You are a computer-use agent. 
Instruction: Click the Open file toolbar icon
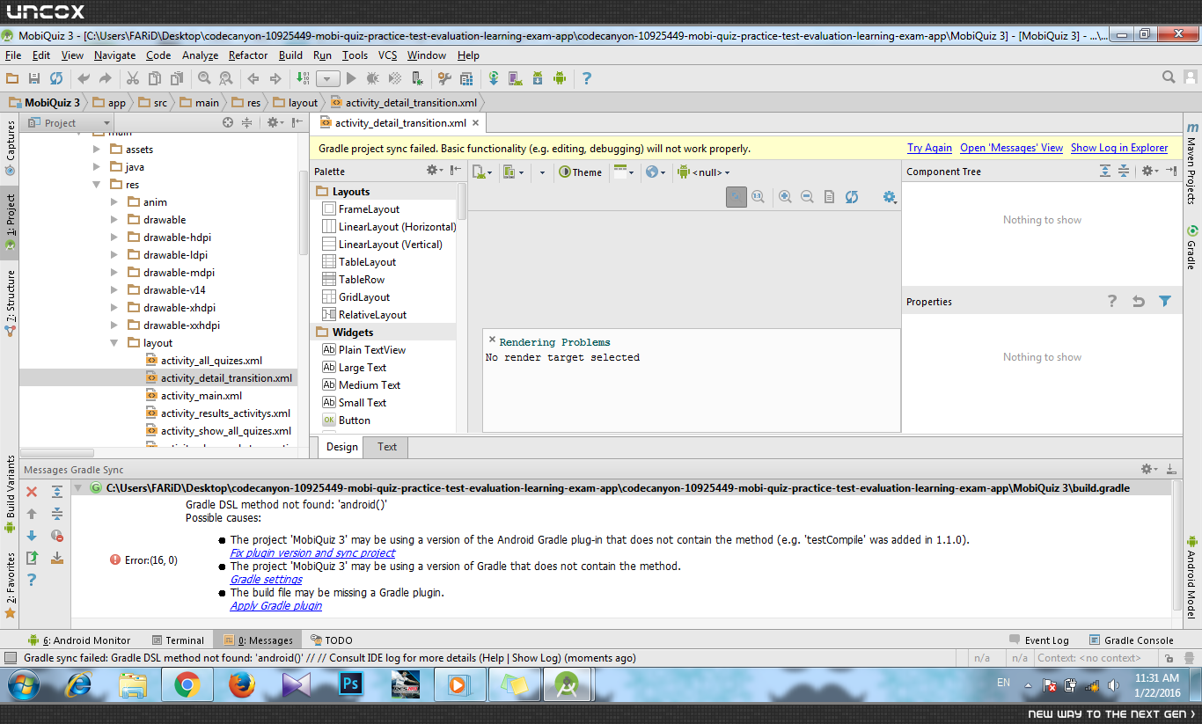coord(12,78)
